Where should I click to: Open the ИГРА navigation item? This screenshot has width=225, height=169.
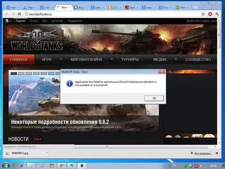[46, 59]
